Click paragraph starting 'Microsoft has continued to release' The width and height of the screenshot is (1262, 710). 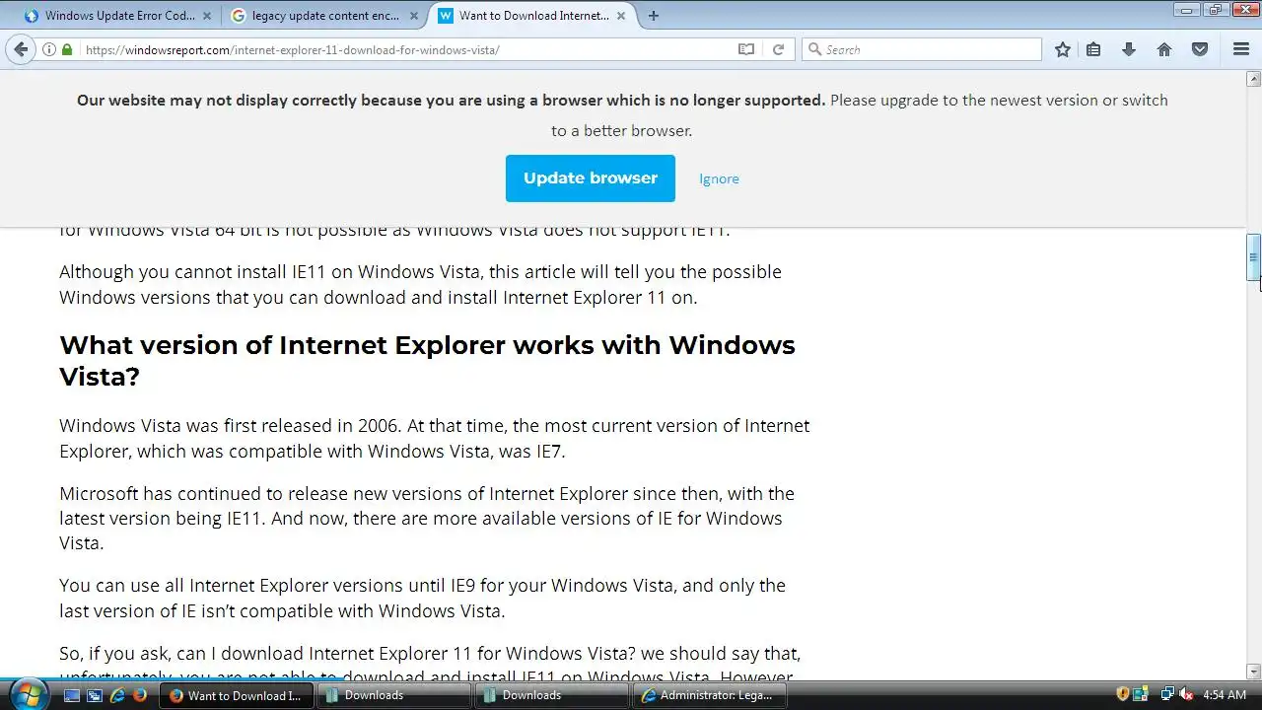[x=427, y=518]
